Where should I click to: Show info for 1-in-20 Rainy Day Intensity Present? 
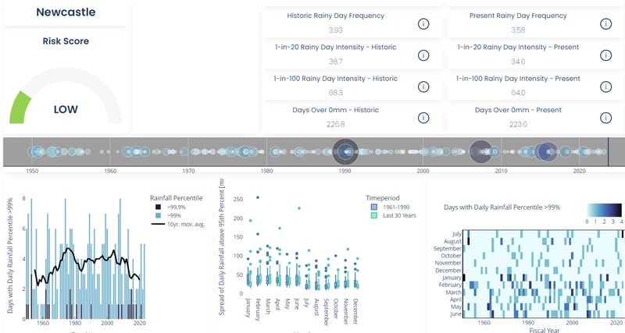click(x=605, y=55)
